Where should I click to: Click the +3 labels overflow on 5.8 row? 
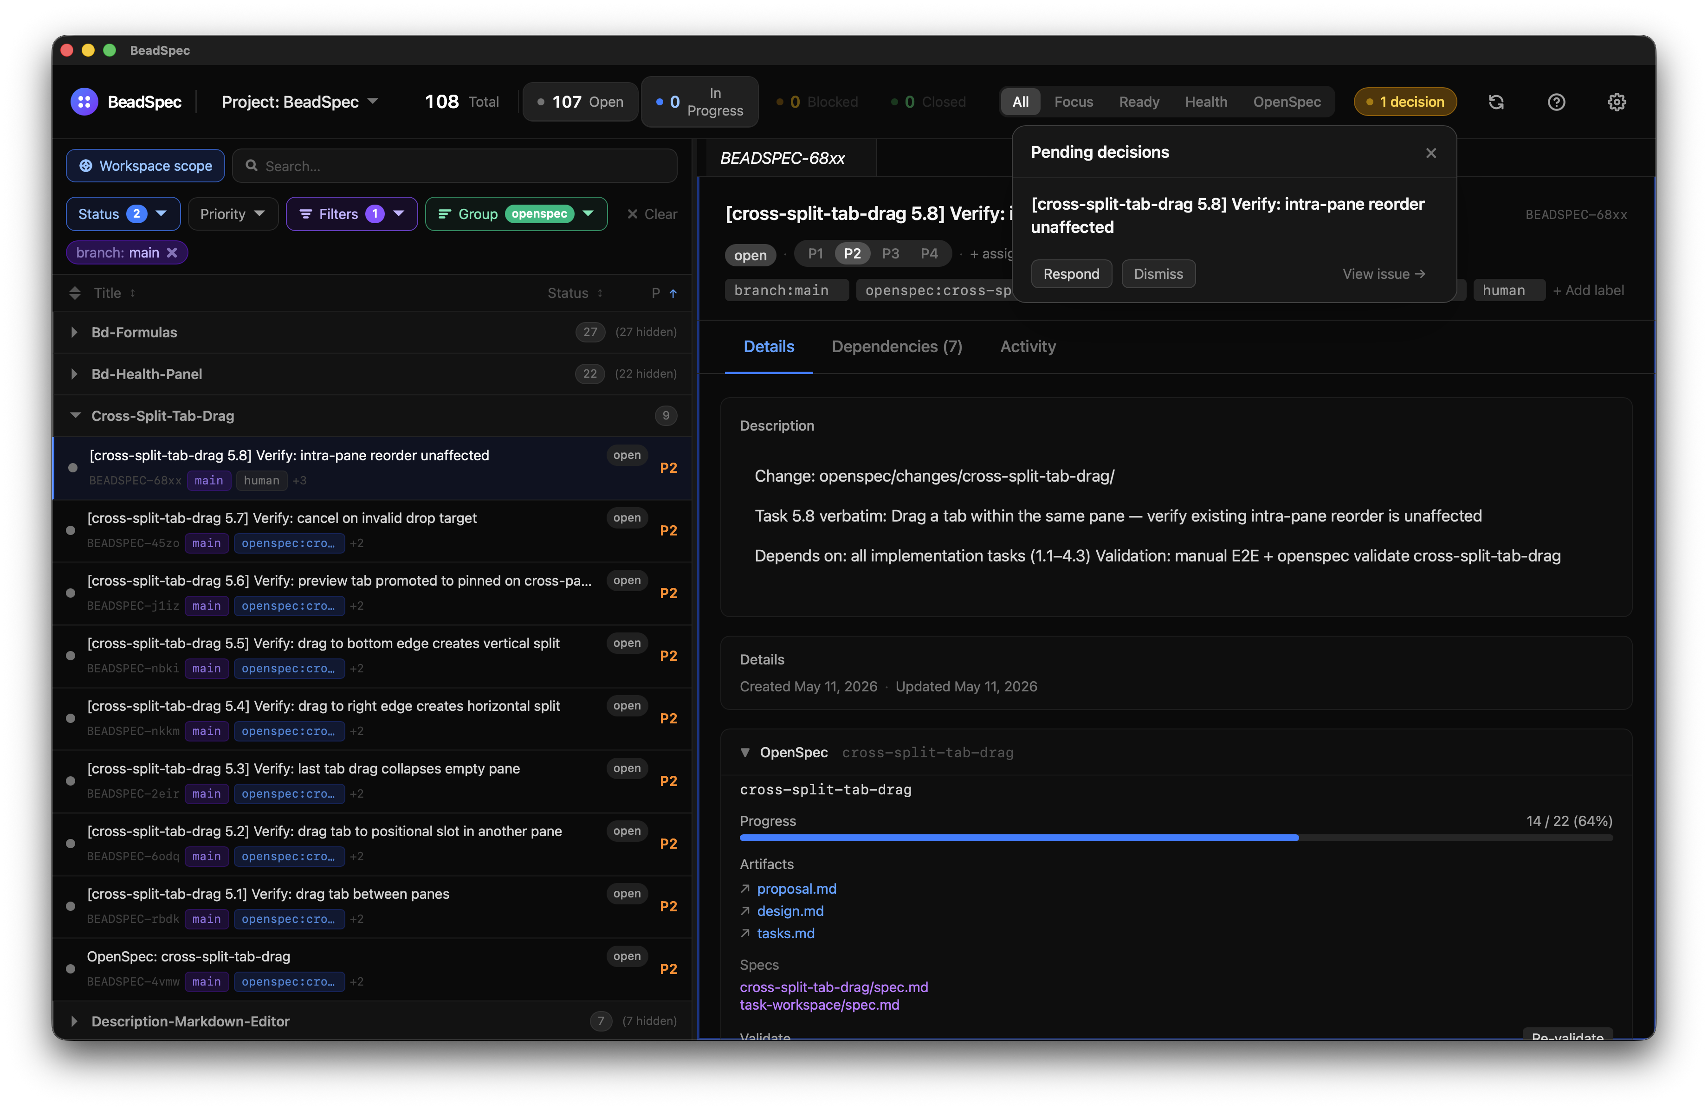coord(299,481)
